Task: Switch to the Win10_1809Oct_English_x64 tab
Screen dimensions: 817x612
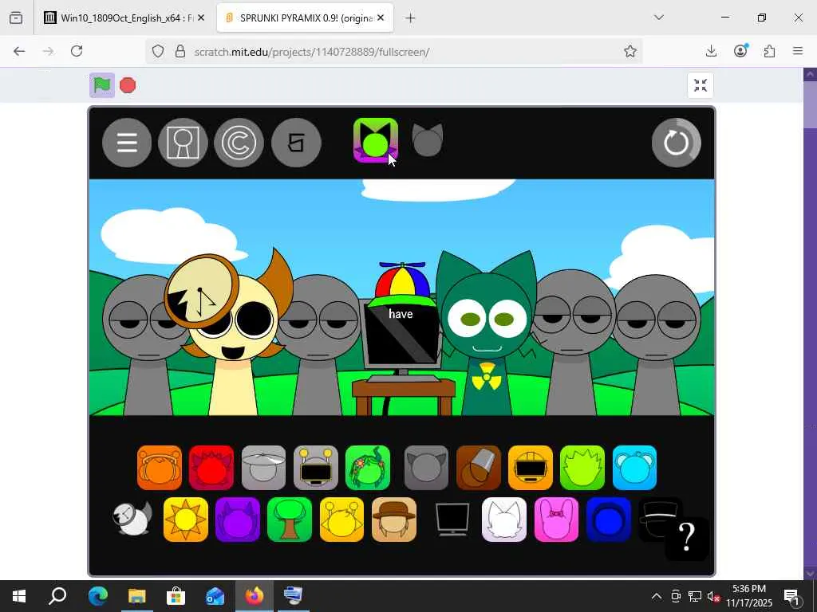Action: [124, 18]
